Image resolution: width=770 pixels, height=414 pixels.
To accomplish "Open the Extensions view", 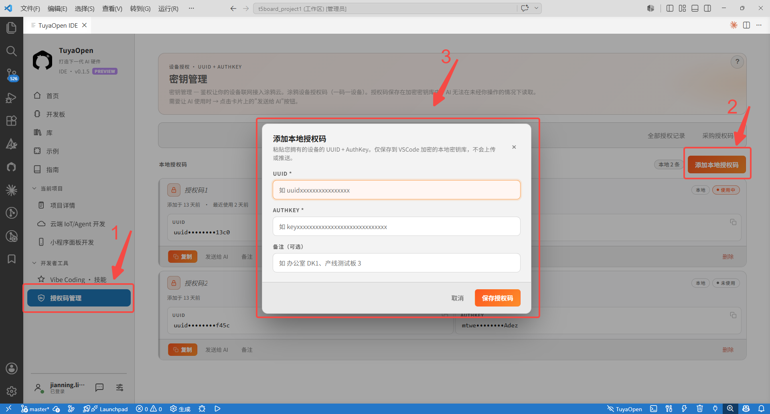I will tap(11, 121).
